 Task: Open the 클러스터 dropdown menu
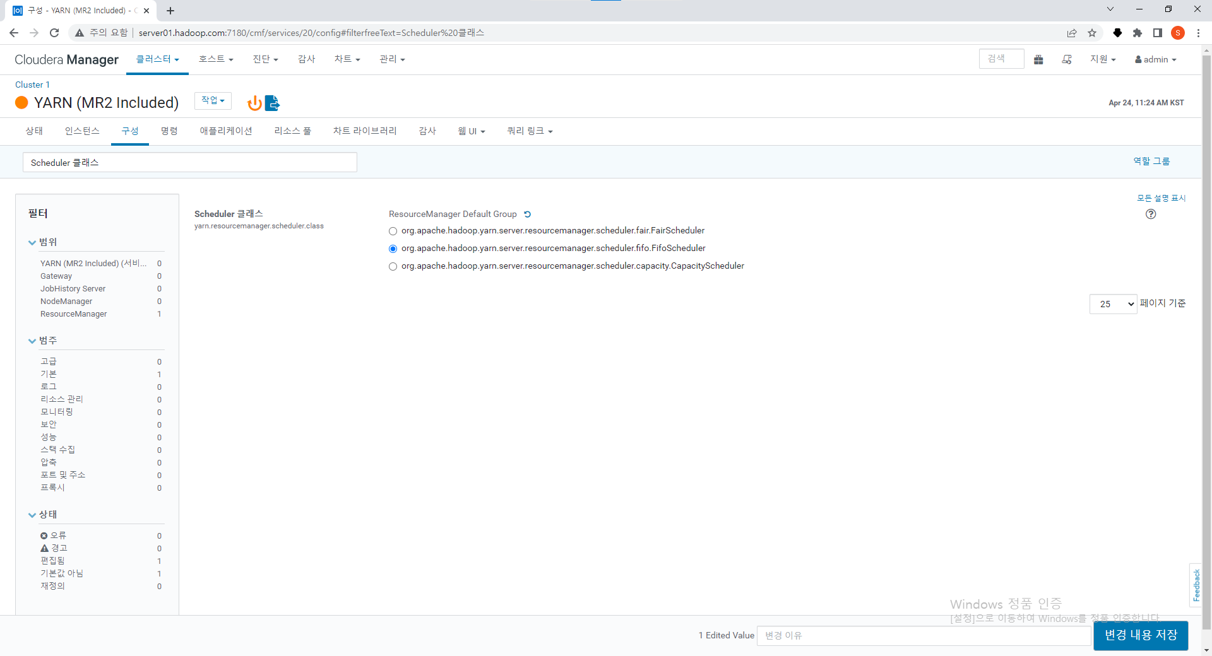coord(157,59)
